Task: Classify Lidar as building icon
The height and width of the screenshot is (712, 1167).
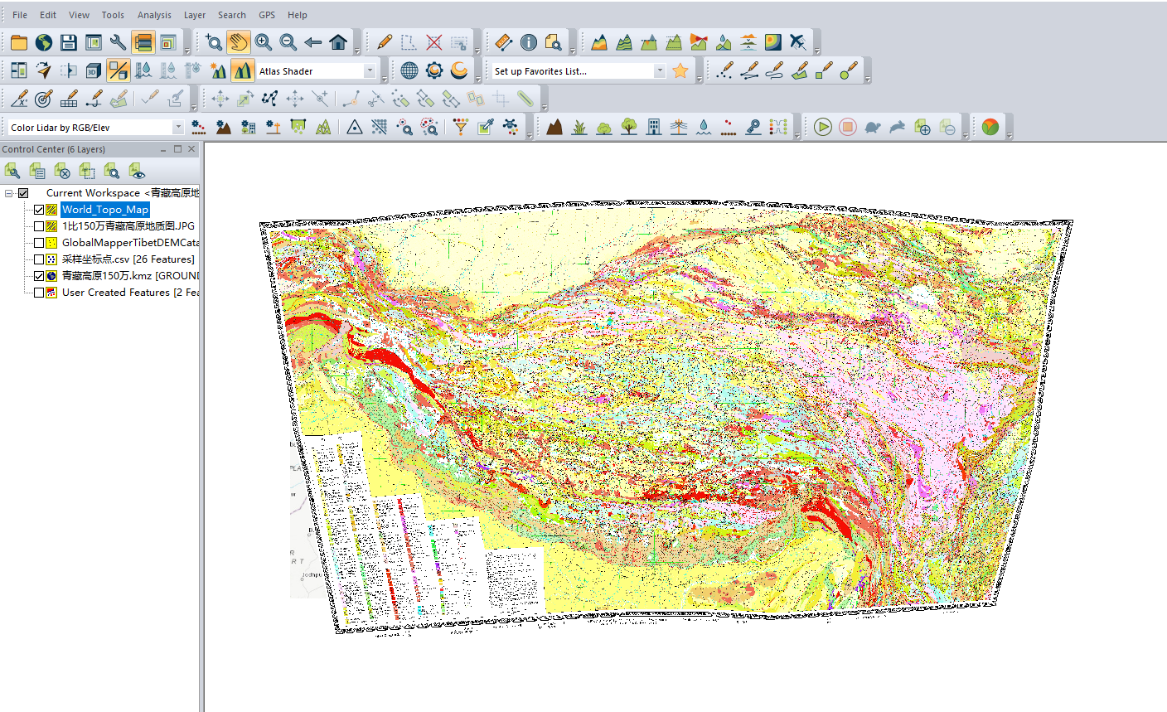Action: (x=654, y=127)
